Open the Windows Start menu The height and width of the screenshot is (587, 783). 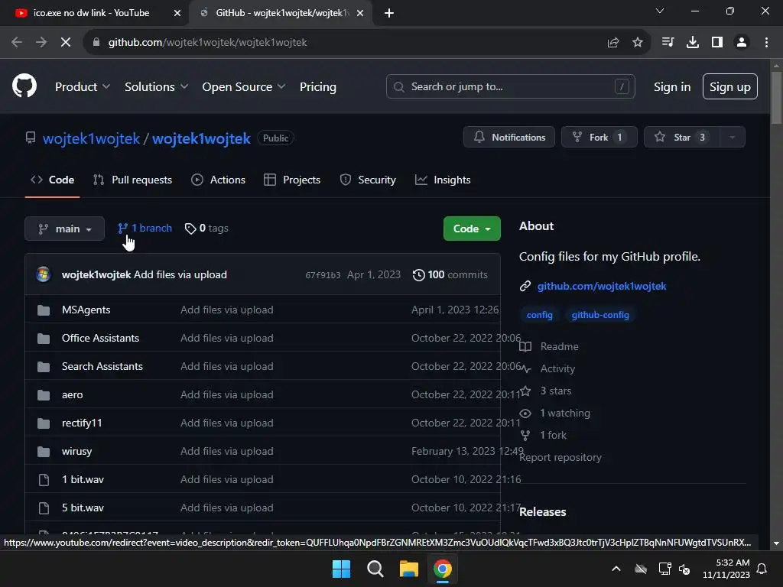pyautogui.click(x=342, y=569)
